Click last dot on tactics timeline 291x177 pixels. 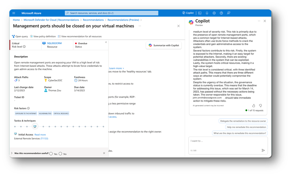[103, 127]
